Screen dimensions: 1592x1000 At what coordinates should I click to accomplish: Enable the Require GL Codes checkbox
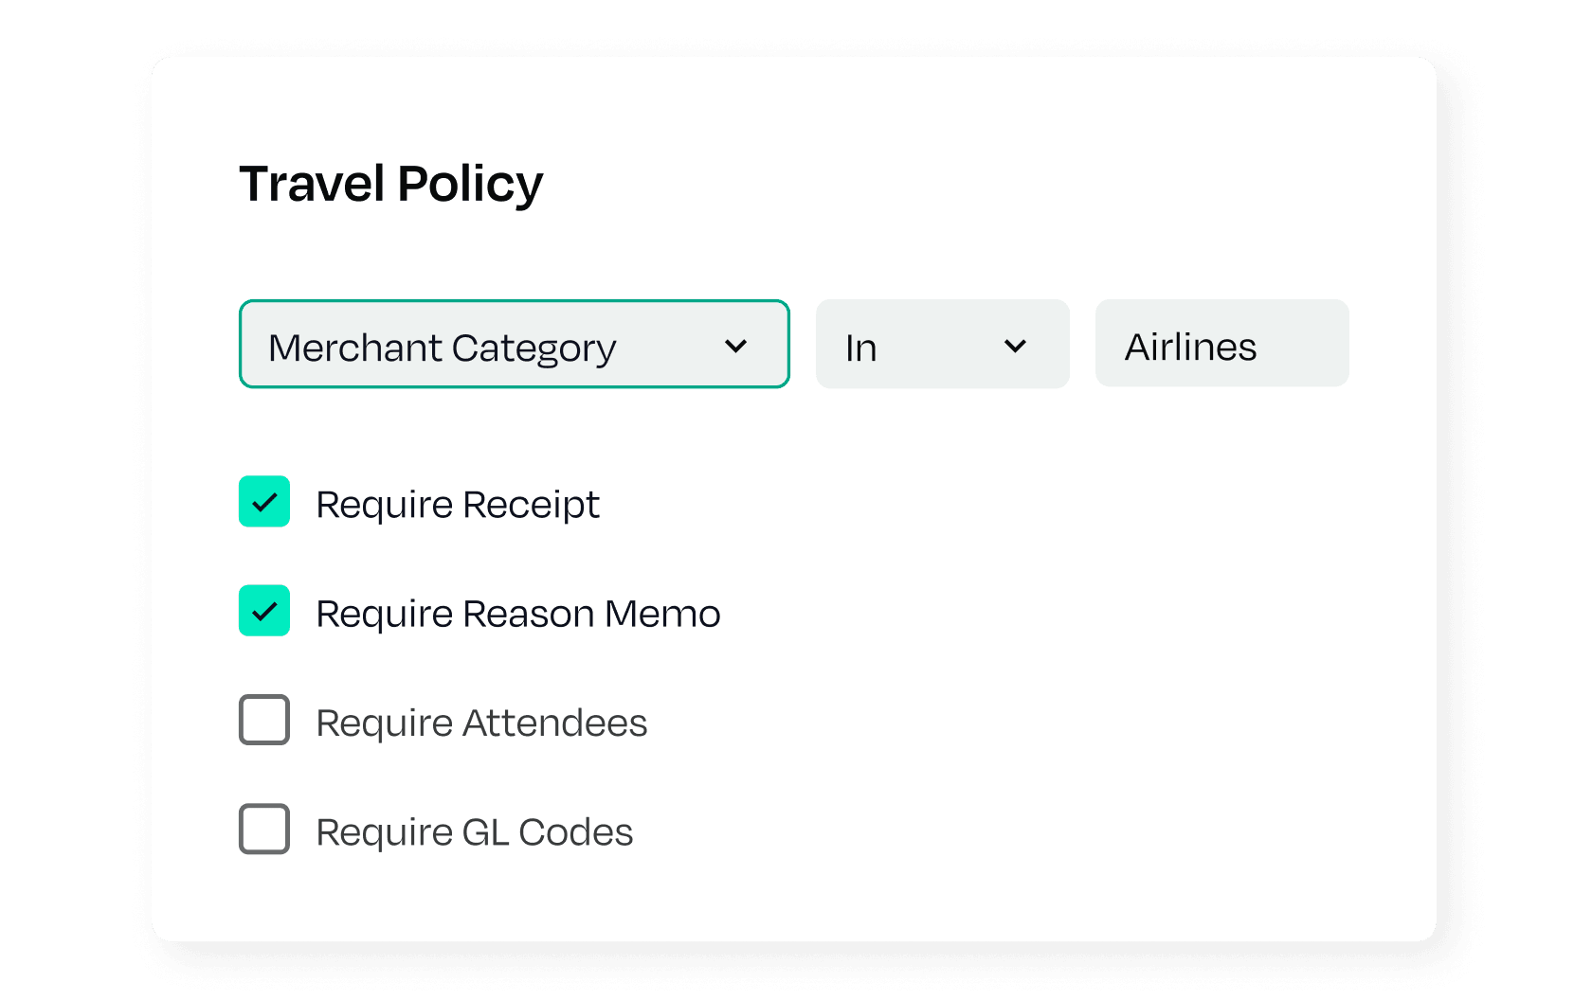(264, 829)
